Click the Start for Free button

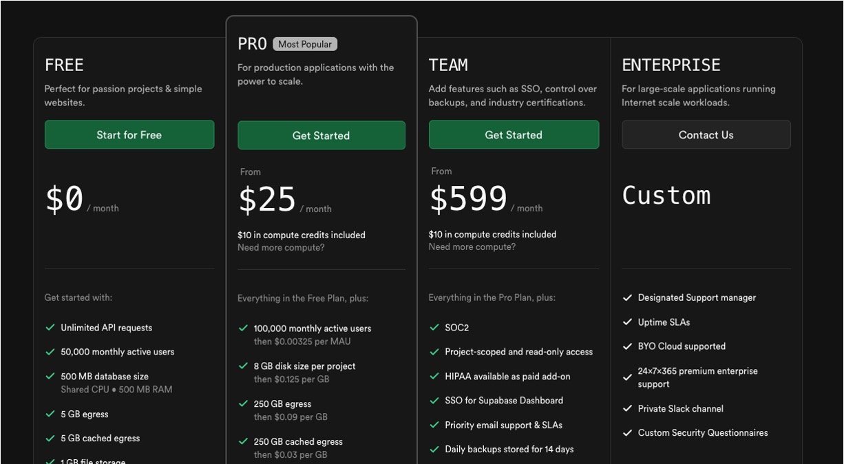(129, 135)
